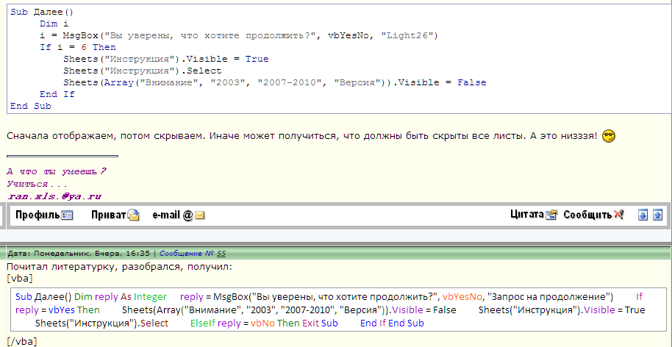
Task: Jump up with the blue up-arrow icon
Action: click(657, 215)
